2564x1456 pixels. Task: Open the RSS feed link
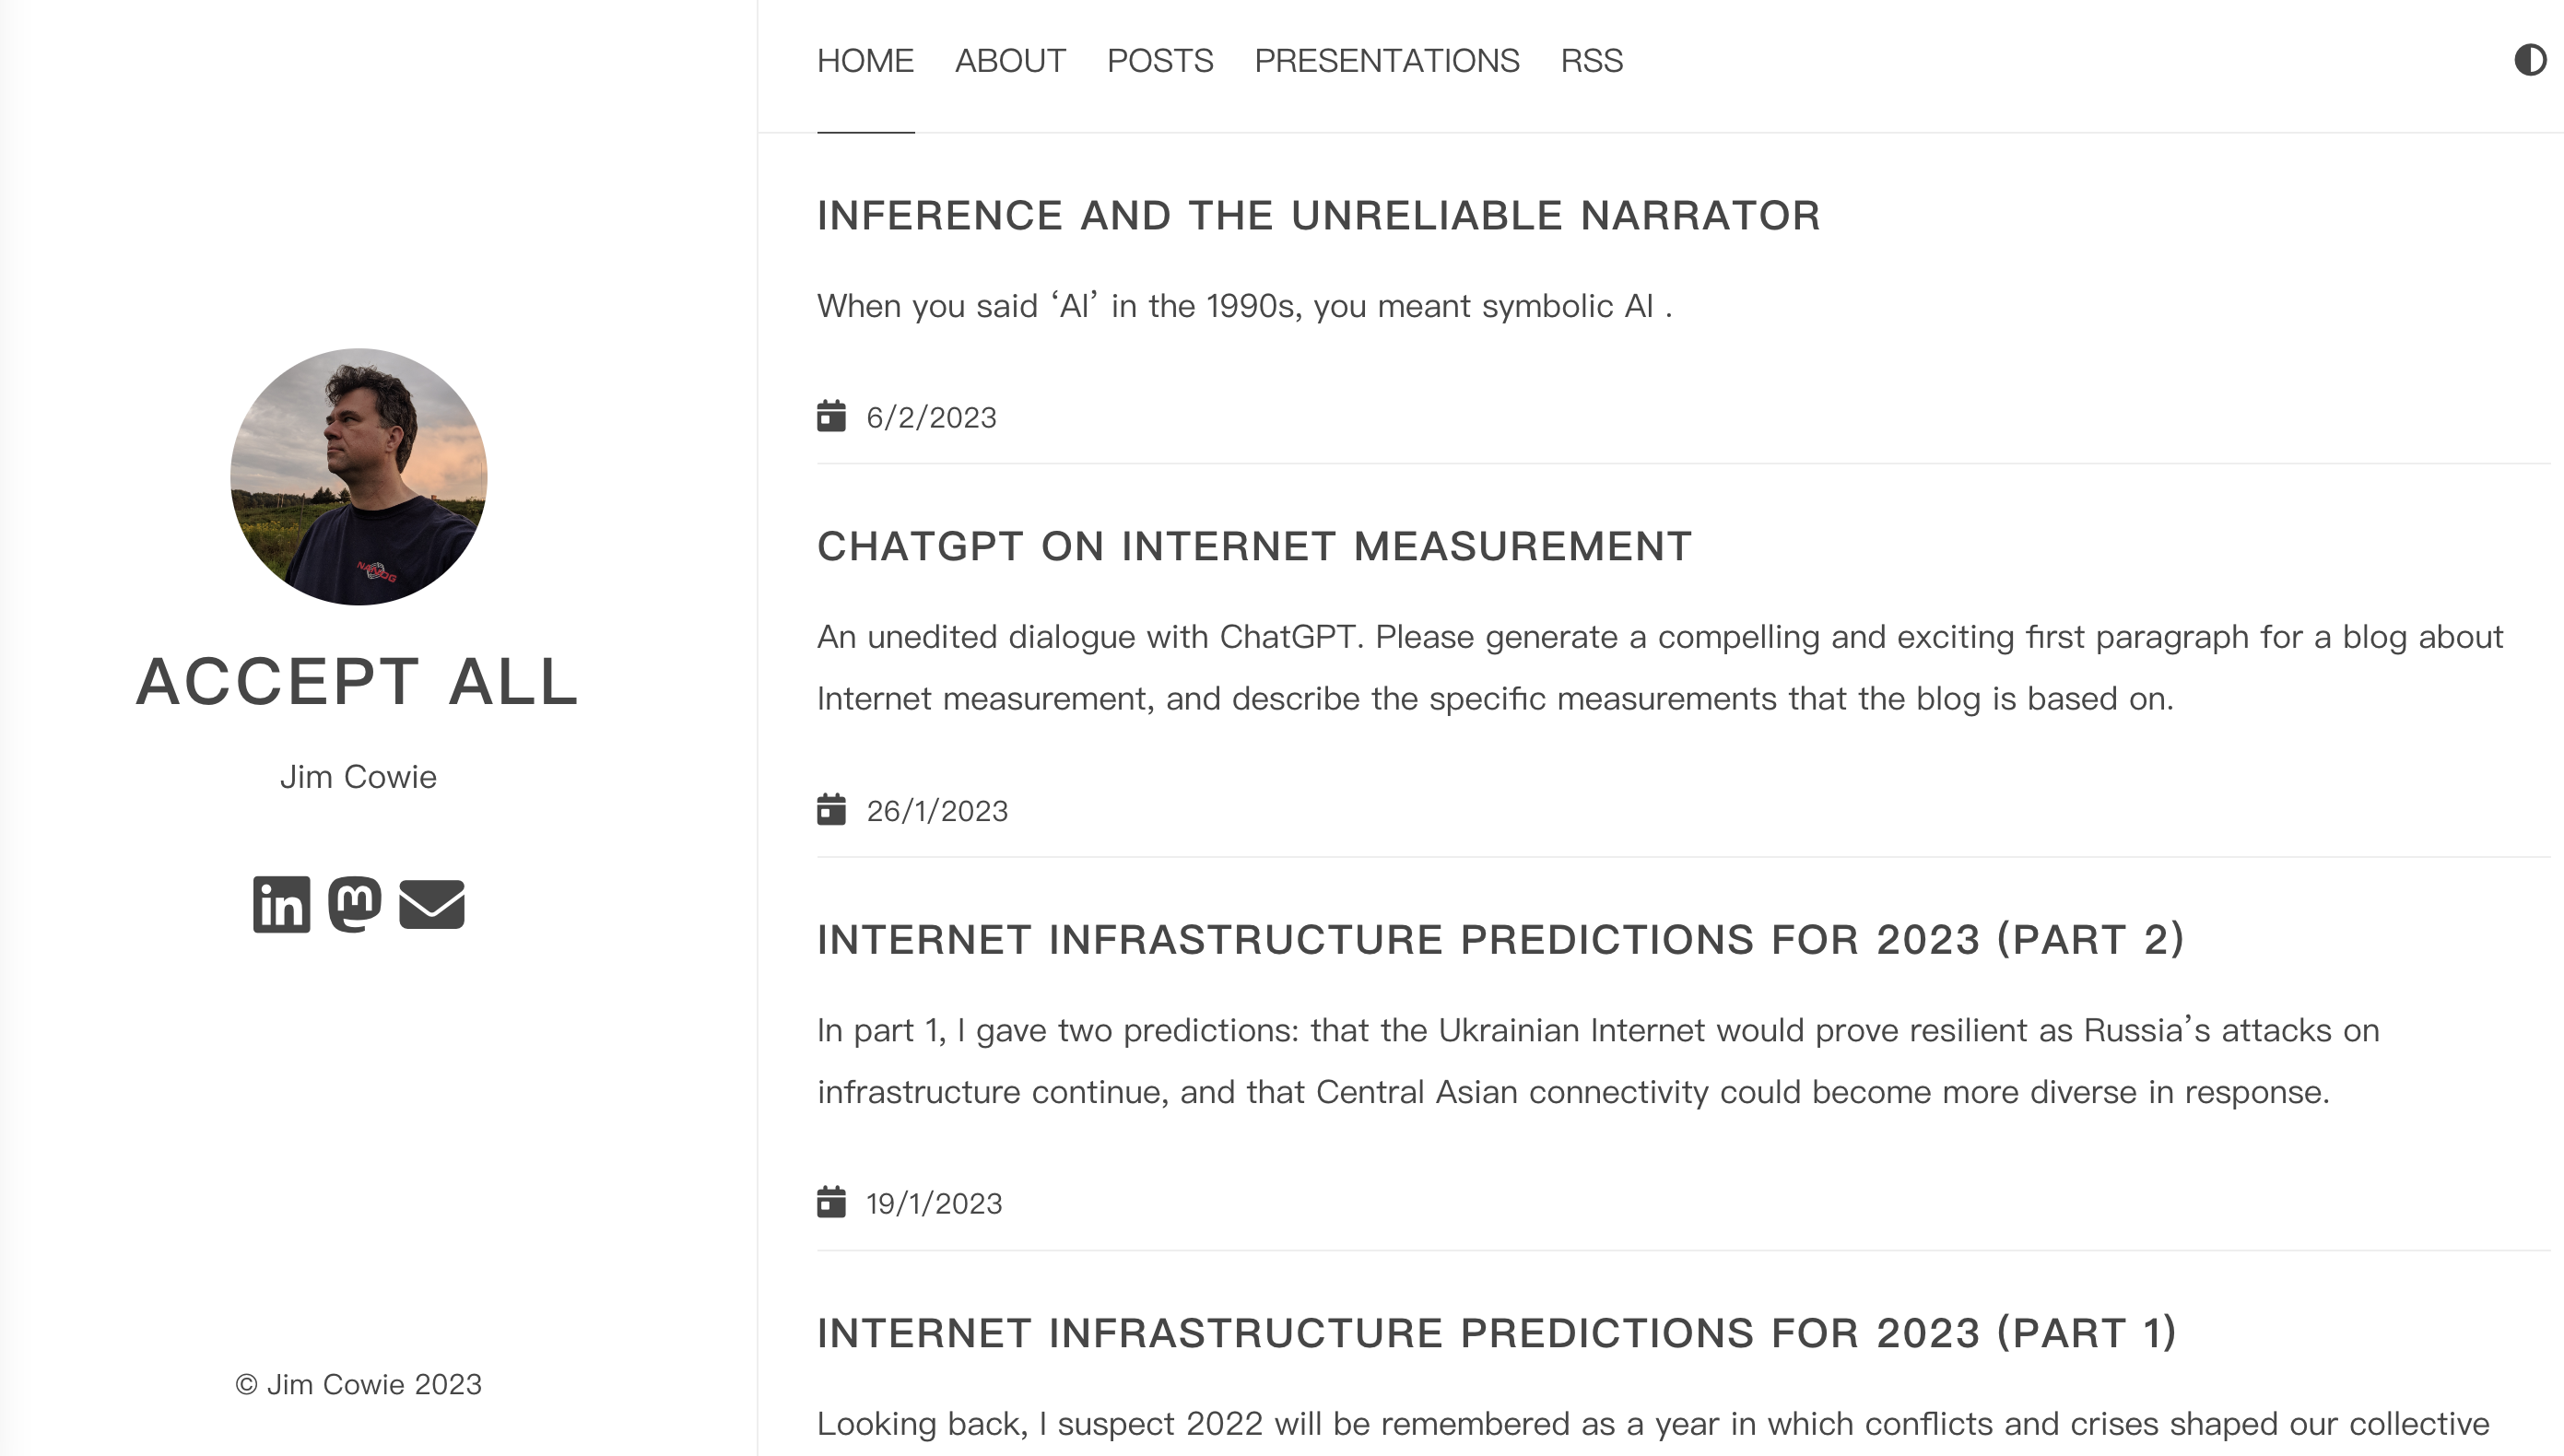[1592, 61]
